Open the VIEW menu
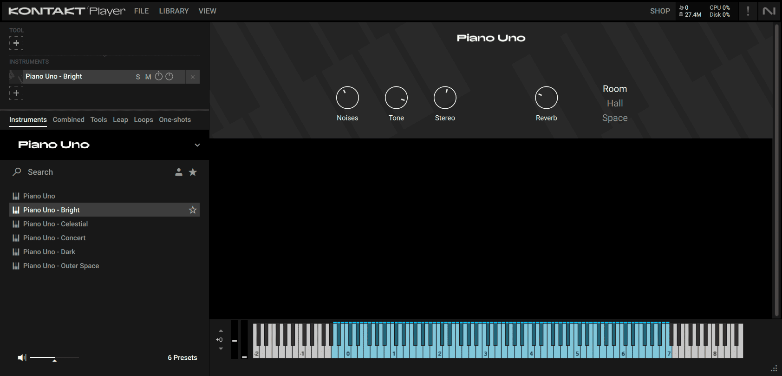 [208, 11]
